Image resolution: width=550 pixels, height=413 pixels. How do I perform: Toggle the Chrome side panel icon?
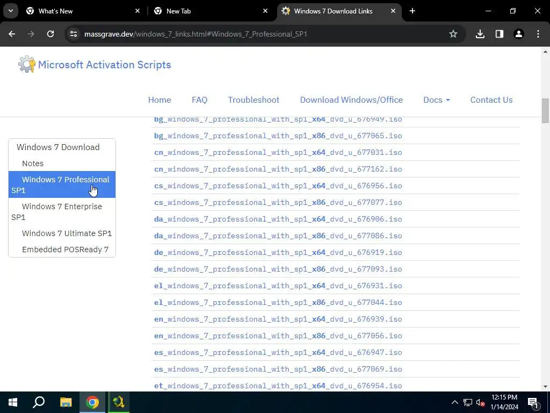point(500,34)
